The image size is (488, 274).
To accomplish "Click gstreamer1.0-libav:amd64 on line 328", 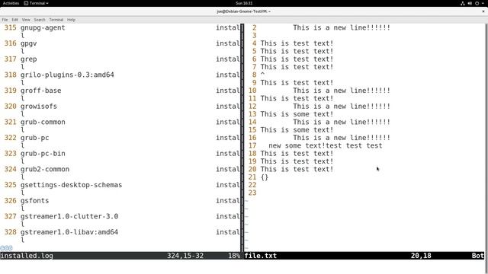I will (69, 232).
